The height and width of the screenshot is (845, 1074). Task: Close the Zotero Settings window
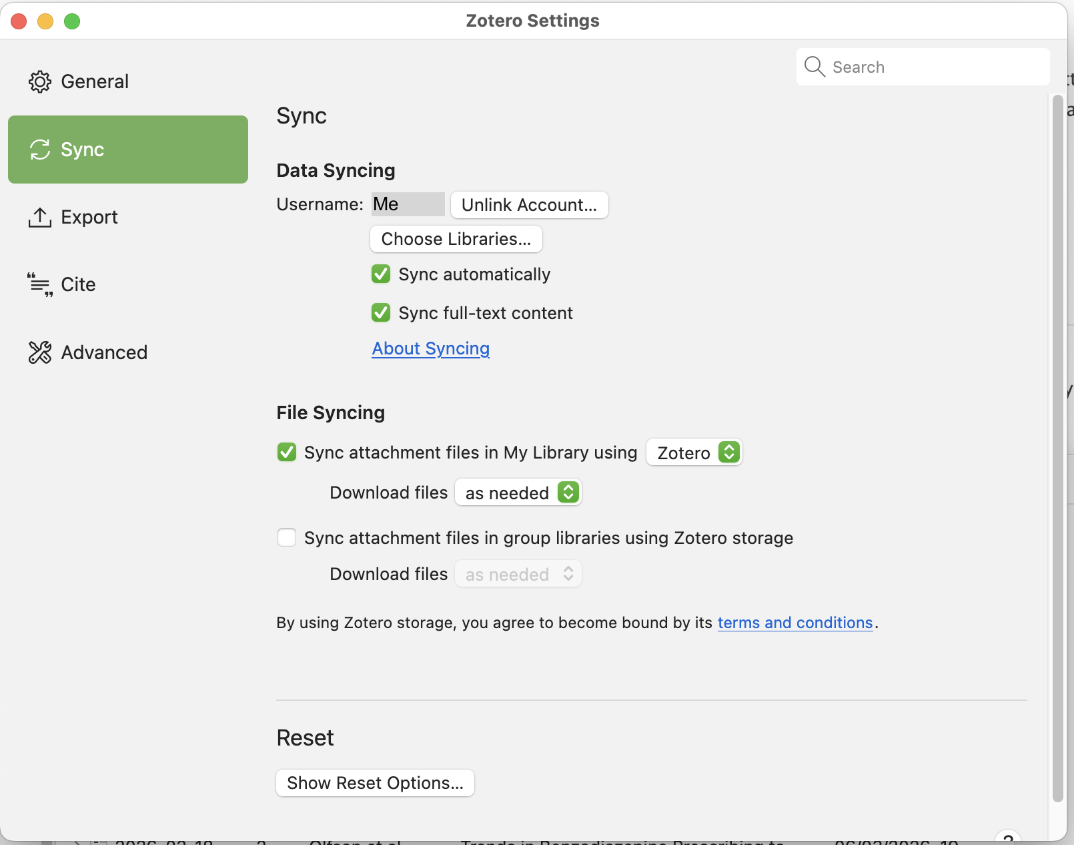(x=19, y=21)
